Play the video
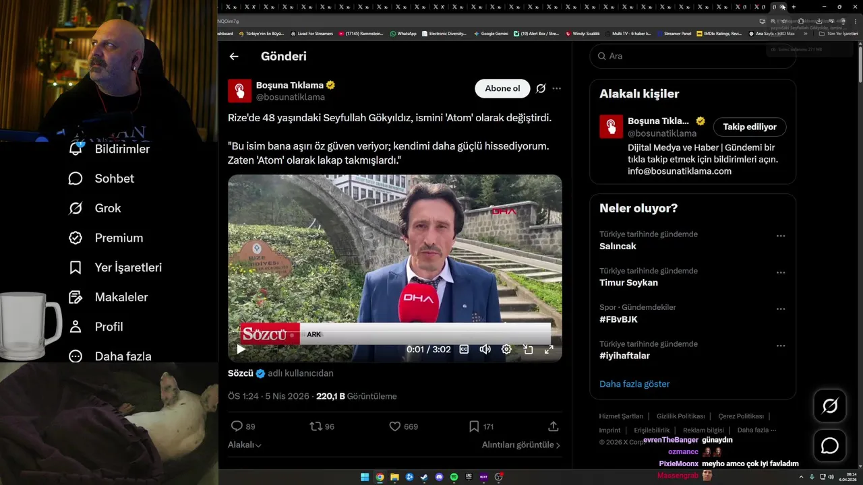The width and height of the screenshot is (863, 485). click(241, 349)
